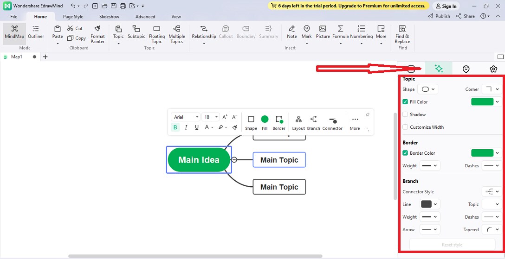The width and height of the screenshot is (505, 259).
Task: Toggle Underline in floating toolbar
Action: [x=197, y=127]
